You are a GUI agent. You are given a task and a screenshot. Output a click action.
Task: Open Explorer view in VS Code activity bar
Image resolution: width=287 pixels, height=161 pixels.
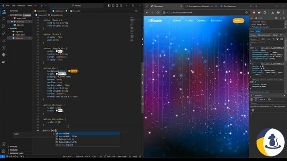[4, 12]
